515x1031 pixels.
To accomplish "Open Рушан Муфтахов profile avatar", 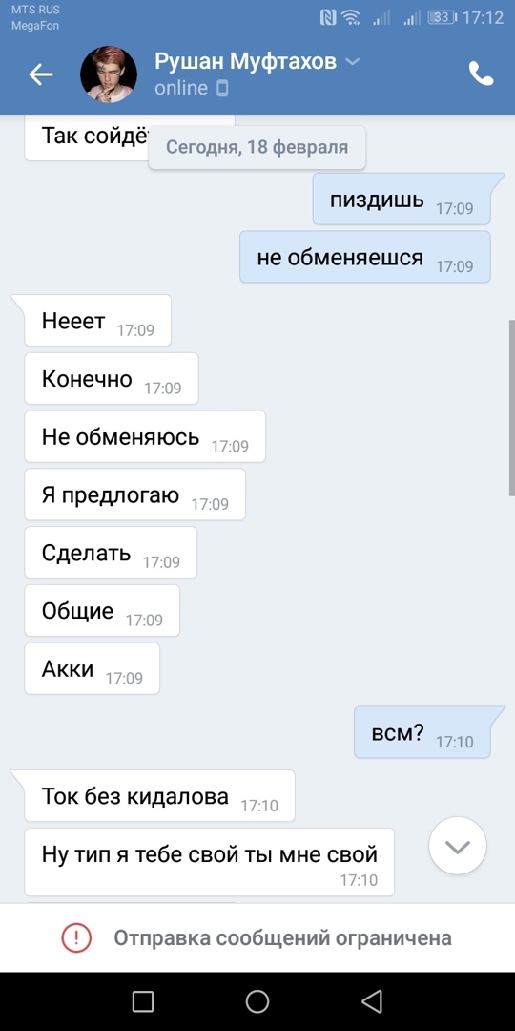I will [x=109, y=74].
